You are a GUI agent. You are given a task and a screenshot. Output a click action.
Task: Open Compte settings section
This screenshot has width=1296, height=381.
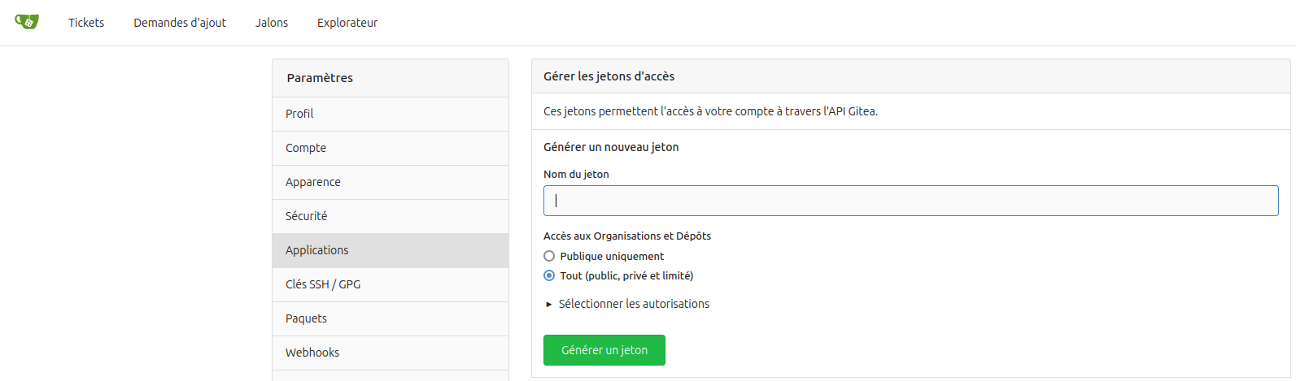(391, 148)
